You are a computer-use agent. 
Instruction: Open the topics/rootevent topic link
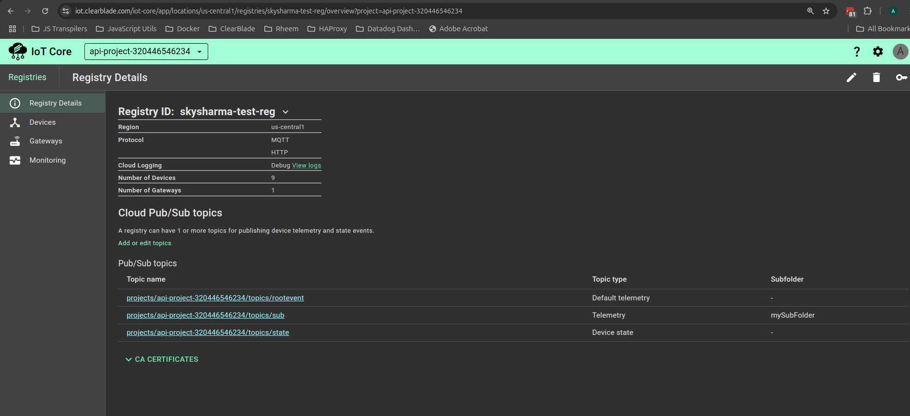click(215, 298)
